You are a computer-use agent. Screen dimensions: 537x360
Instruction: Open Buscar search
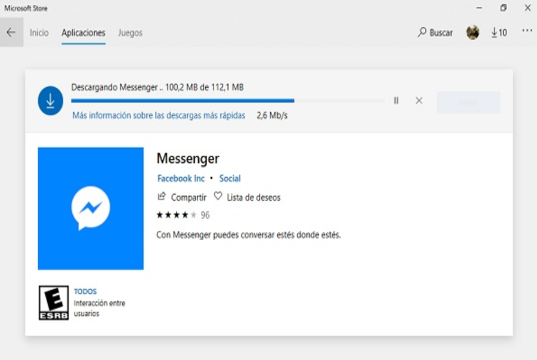click(x=436, y=33)
